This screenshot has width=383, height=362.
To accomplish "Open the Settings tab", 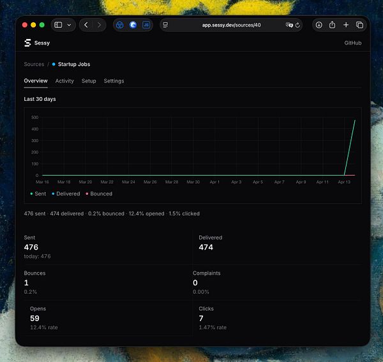I will click(x=114, y=81).
